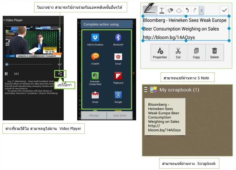Go back from Video Player header
Screen dimensions: 236x170
point(4,20)
